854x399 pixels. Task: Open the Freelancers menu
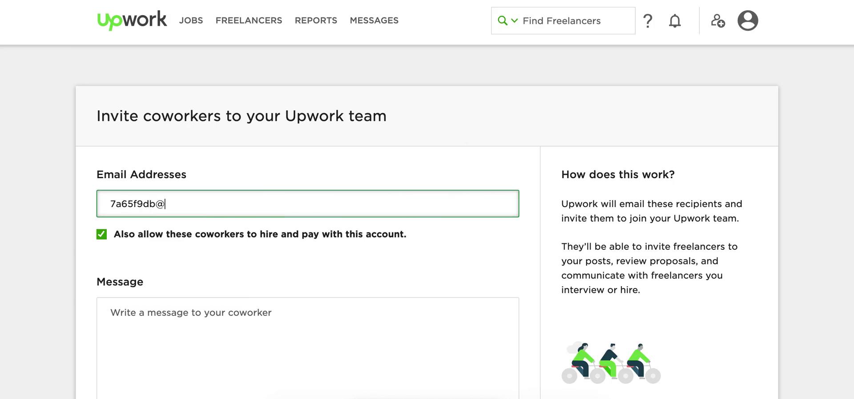249,20
